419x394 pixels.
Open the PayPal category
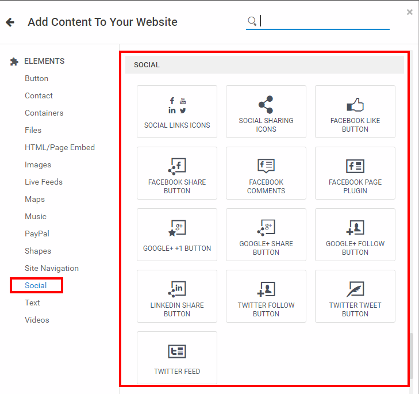[x=37, y=234]
